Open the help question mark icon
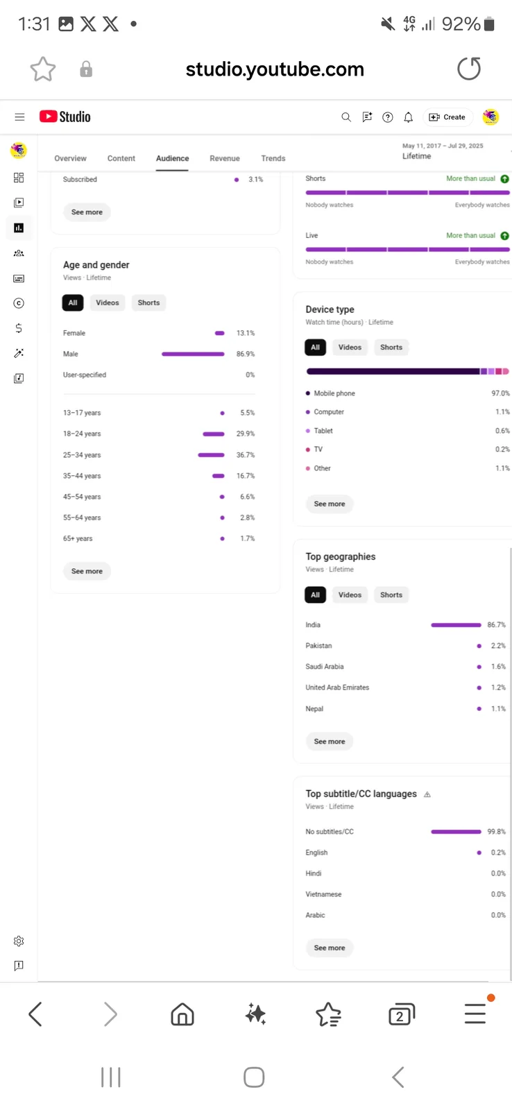 pos(388,117)
